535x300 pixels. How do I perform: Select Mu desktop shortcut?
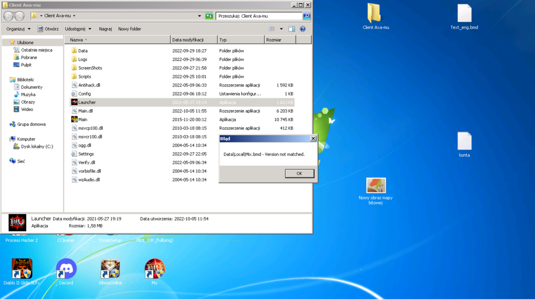pos(155,271)
